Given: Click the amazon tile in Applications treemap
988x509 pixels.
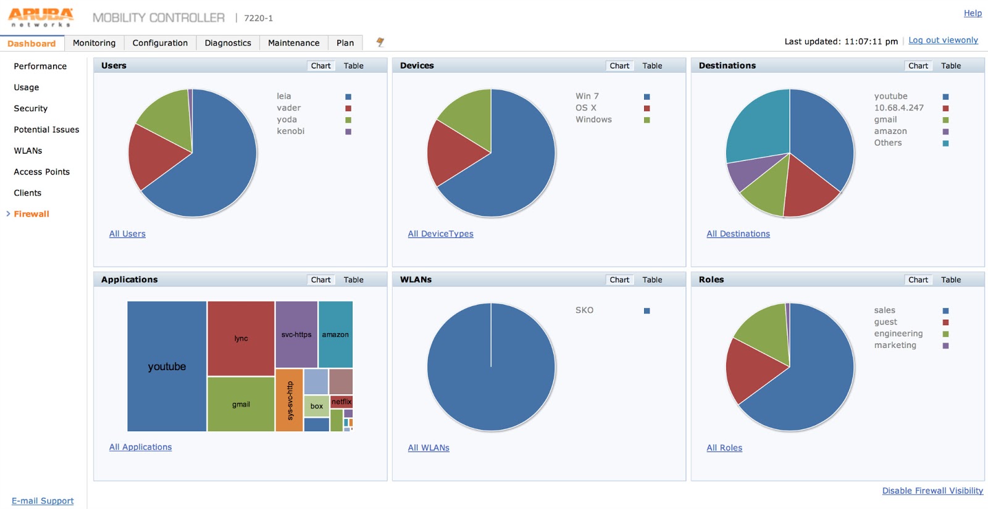Looking at the screenshot, I should [335, 334].
